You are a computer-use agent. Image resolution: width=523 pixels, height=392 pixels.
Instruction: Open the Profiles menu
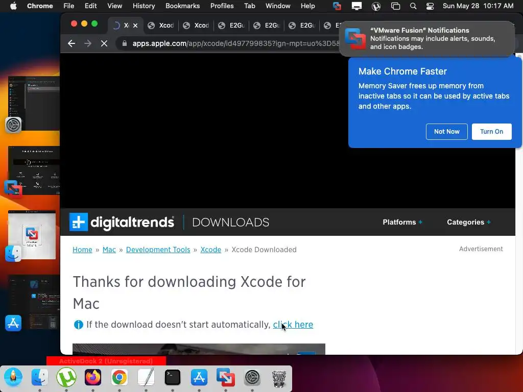[222, 6]
